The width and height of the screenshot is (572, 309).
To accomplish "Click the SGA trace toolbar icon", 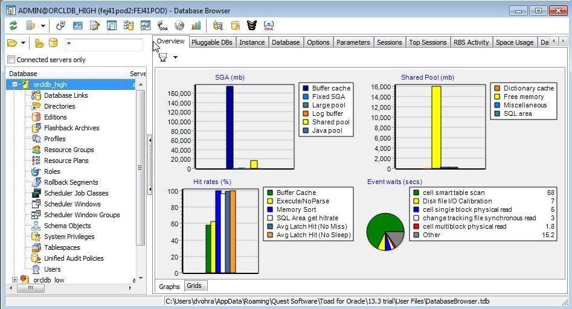I will [162, 25].
